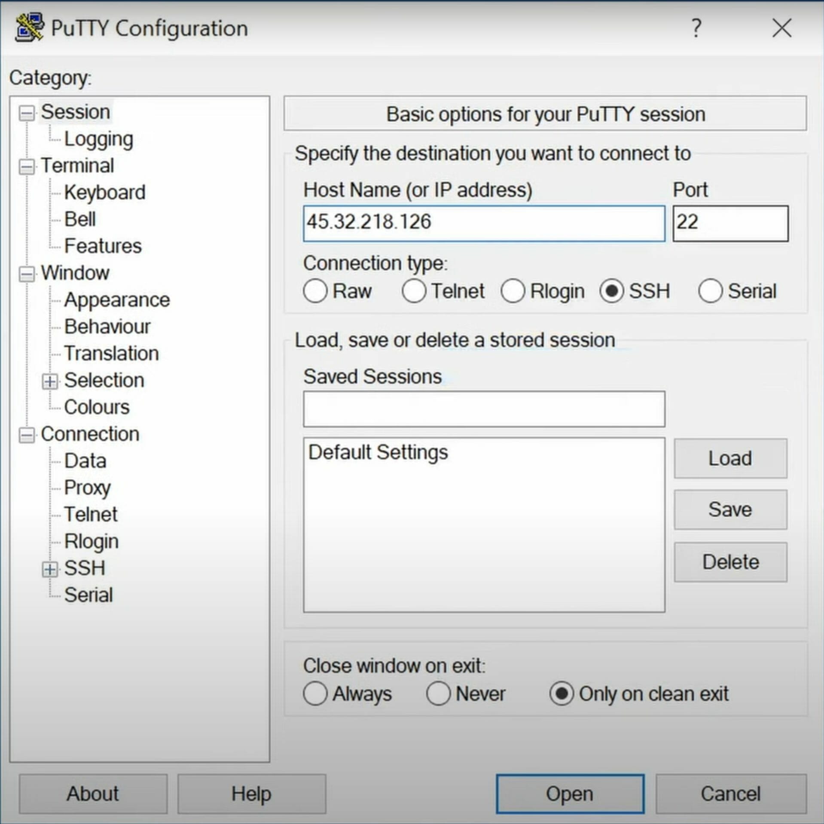Choose the Serial connection type radio button
Screen dimensions: 824x824
[x=710, y=291]
